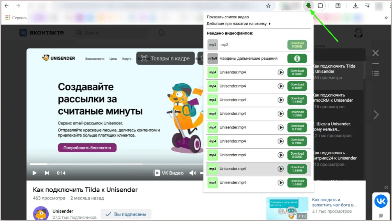
Task: Preview the first Unisender.mp4 with play icon
Action: (x=281, y=72)
